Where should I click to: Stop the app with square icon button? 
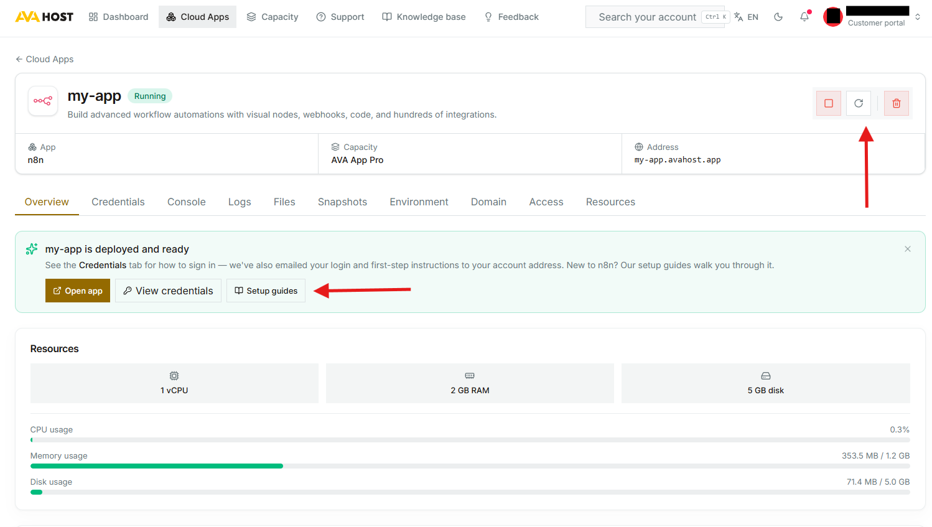pyautogui.click(x=829, y=103)
